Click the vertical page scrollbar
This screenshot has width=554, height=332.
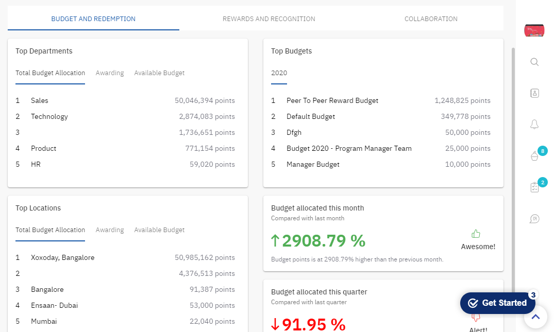tap(513, 169)
